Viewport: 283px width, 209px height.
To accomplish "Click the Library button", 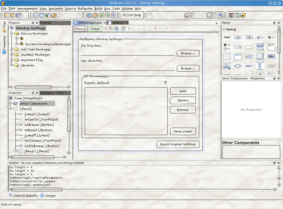I will [x=183, y=100].
